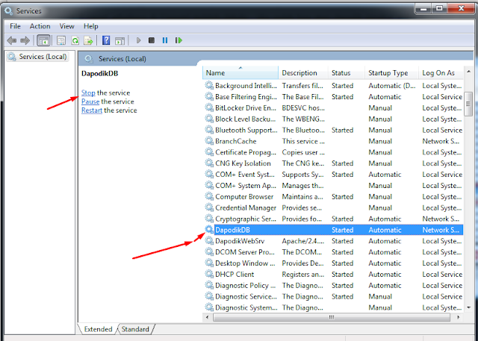Image resolution: width=478 pixels, height=341 pixels.
Task: Sort by the Name column header
Action: tap(240, 73)
